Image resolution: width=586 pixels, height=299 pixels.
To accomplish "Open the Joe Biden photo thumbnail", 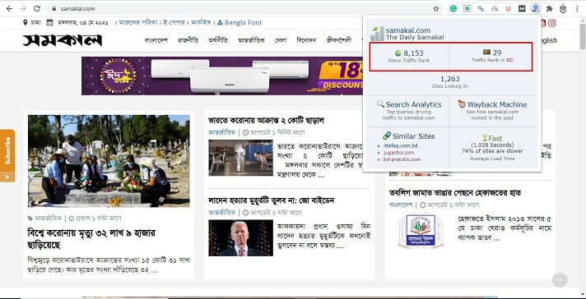I will coord(240,238).
